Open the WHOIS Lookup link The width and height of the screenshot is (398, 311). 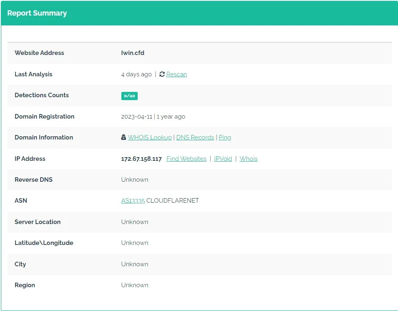tap(150, 137)
